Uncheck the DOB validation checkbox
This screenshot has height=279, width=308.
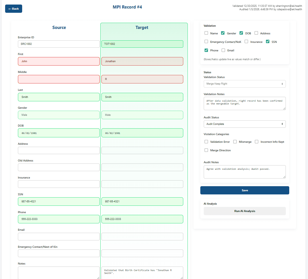coord(241,33)
